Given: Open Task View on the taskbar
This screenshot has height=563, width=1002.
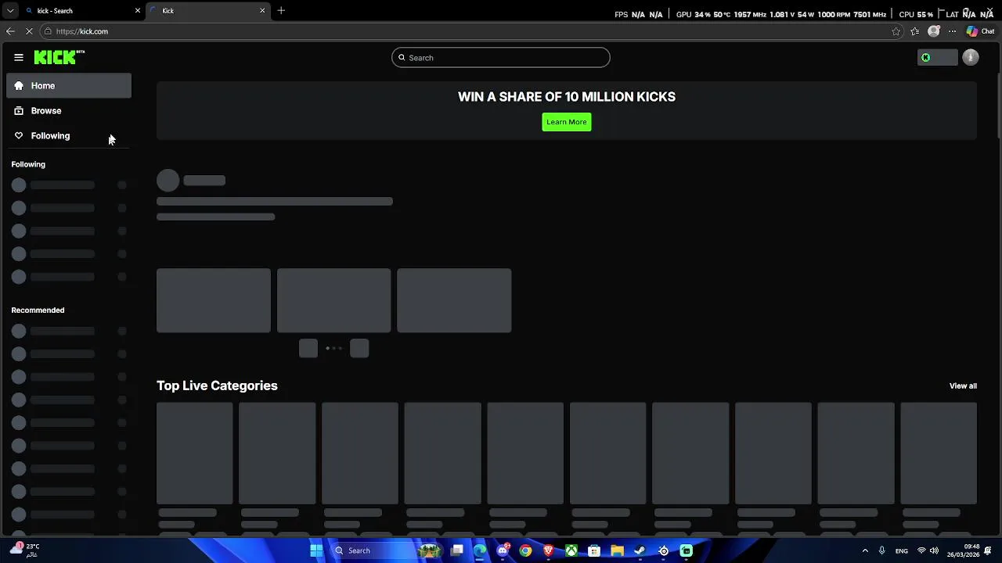Looking at the screenshot, I should pos(457,550).
